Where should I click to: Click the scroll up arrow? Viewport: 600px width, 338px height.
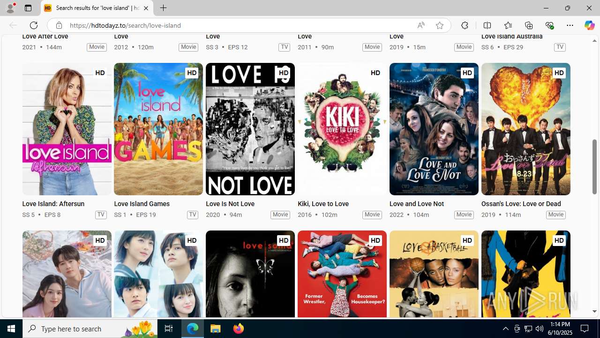pos(594,41)
